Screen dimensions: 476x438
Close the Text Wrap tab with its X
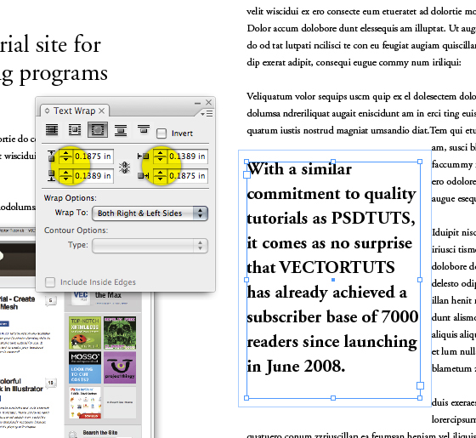(x=102, y=111)
